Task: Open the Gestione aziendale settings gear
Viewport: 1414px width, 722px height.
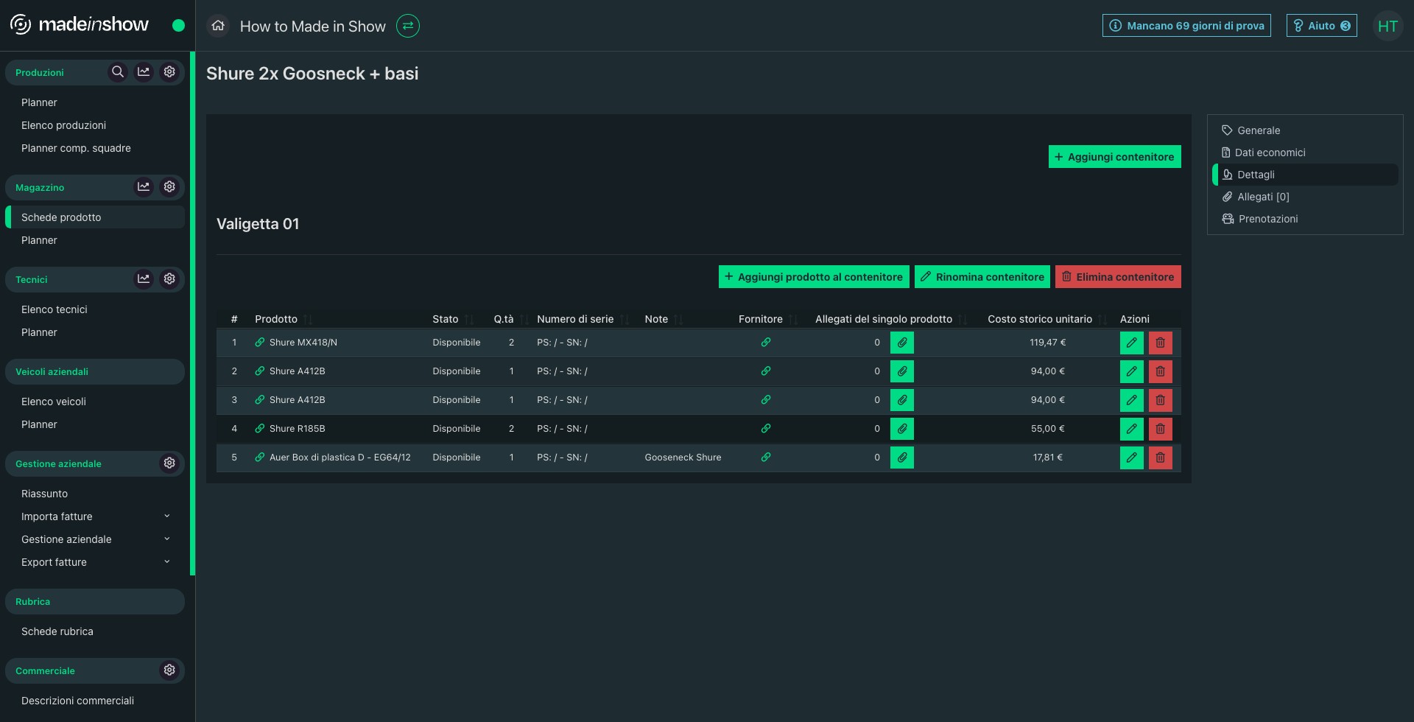Action: (169, 463)
